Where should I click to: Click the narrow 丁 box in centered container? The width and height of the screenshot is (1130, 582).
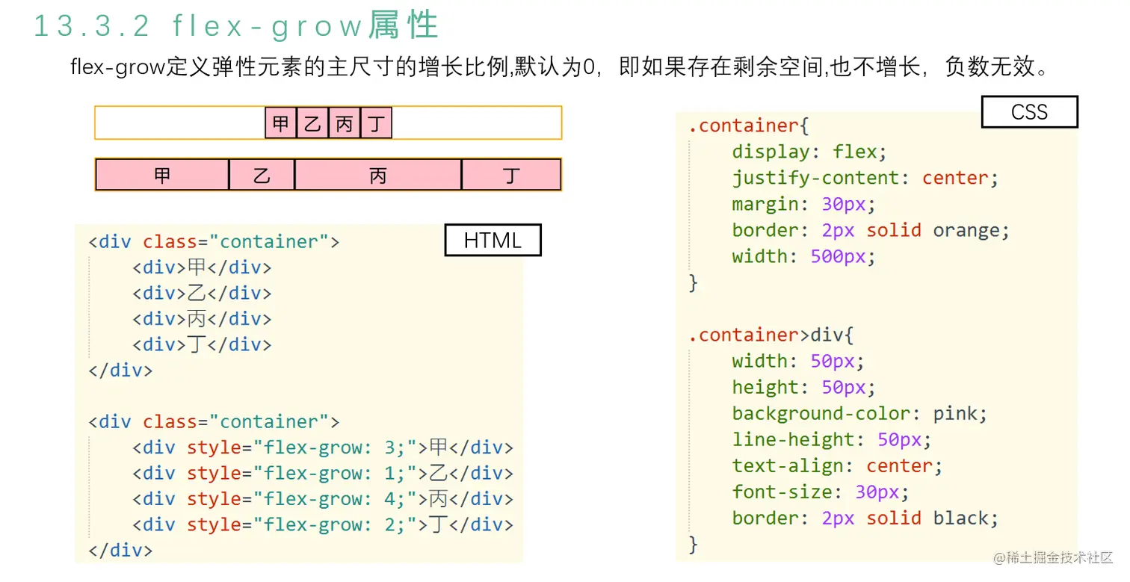pos(376,123)
